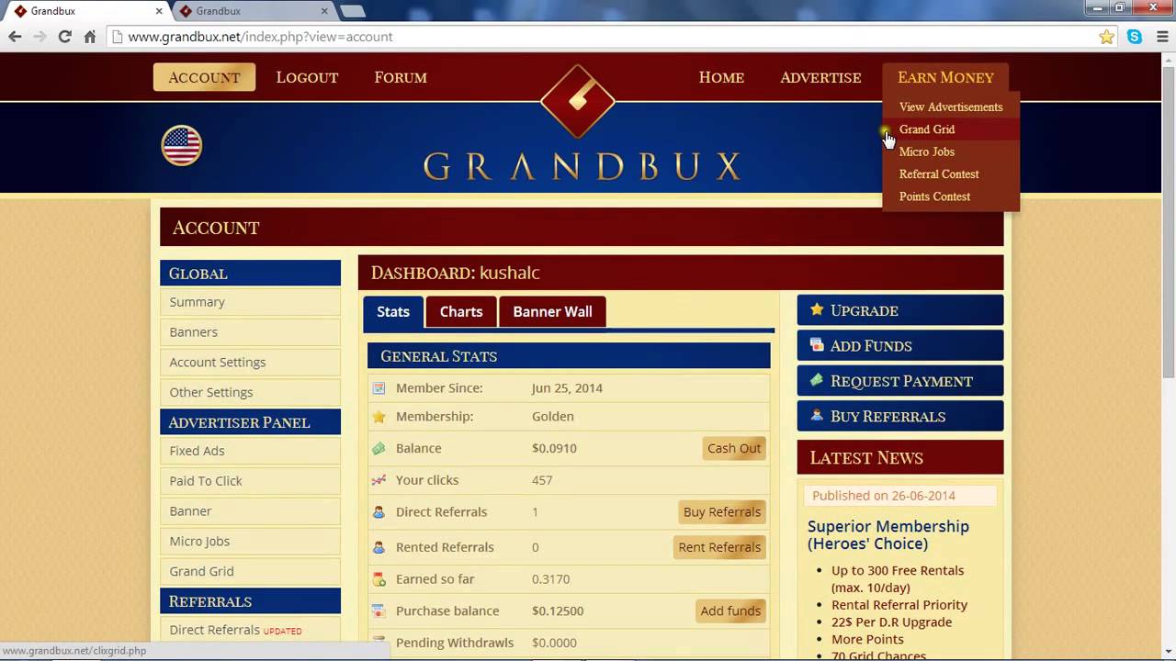1176x661 pixels.
Task: Click the Add funds button in stats
Action: (730, 611)
